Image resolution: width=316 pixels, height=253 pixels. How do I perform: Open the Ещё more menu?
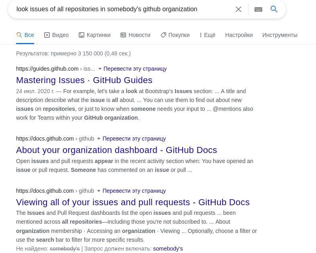[x=207, y=35]
